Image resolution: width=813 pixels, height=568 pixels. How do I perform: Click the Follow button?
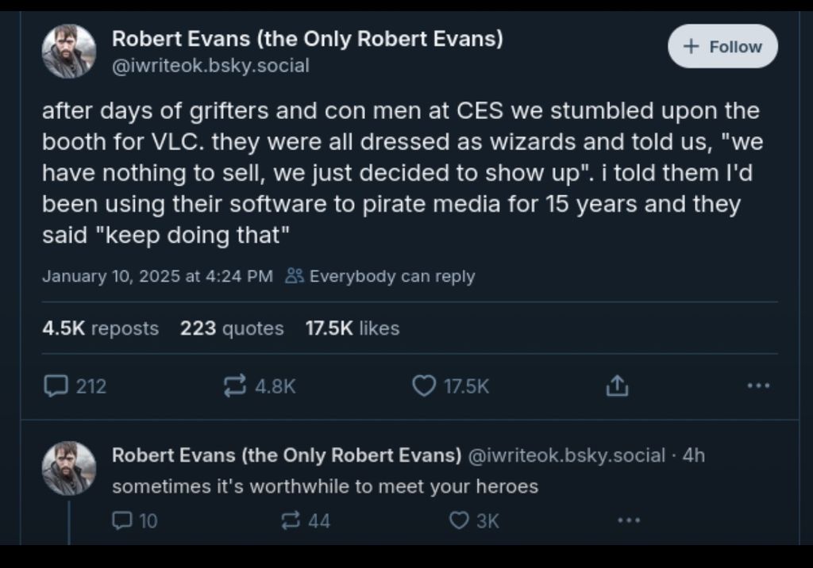[x=722, y=47]
